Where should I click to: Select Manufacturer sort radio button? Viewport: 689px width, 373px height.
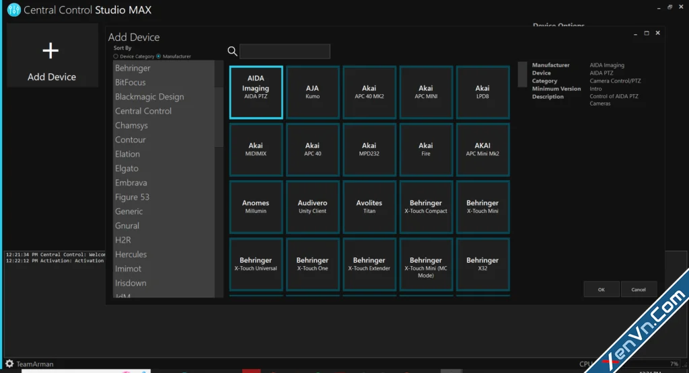click(159, 56)
